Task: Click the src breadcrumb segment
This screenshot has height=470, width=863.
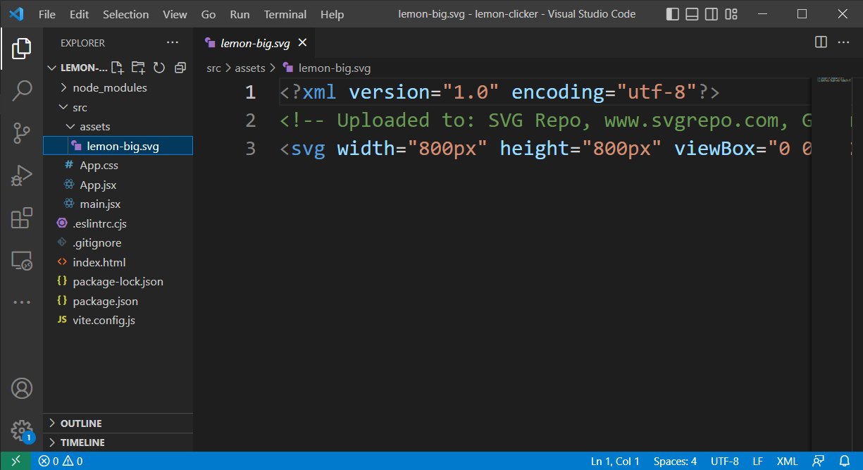Action: (213, 68)
